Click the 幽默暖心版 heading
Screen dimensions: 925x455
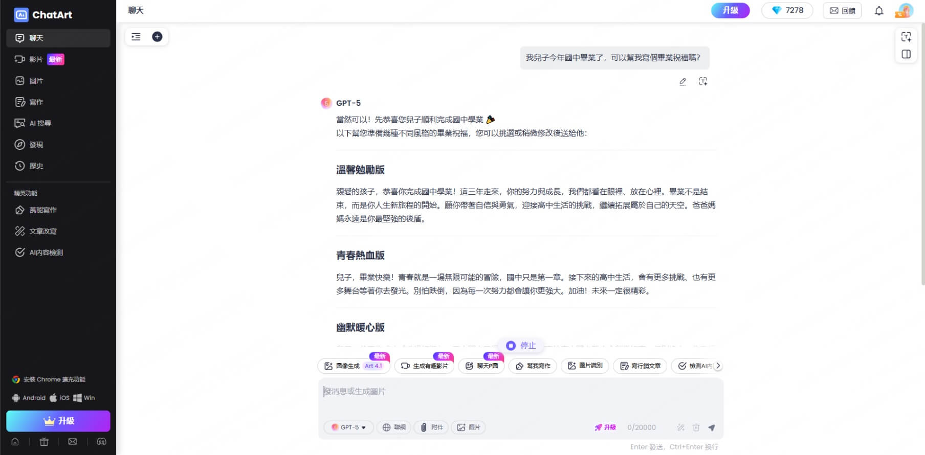click(x=360, y=327)
